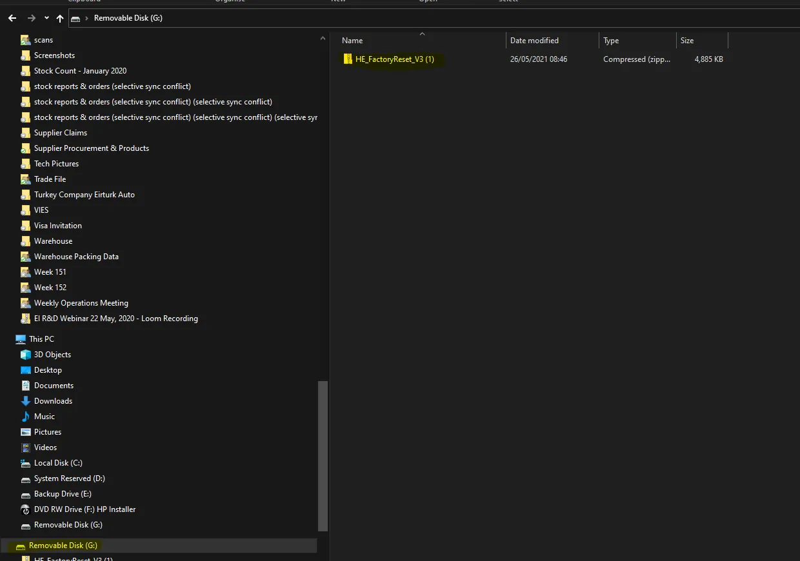Click Supplier Procurement & Products folder icon
Screen dimensions: 800x561
[25, 148]
